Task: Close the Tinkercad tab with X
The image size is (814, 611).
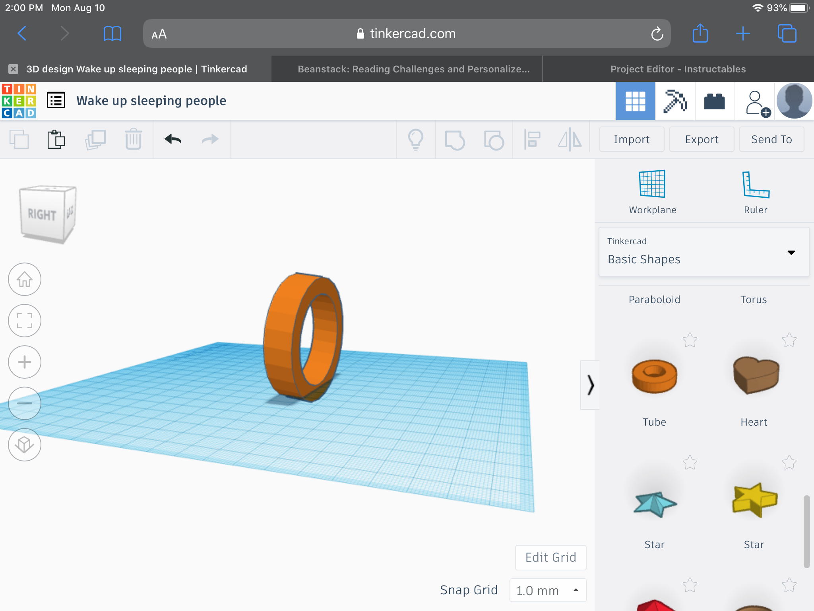Action: pos(13,69)
